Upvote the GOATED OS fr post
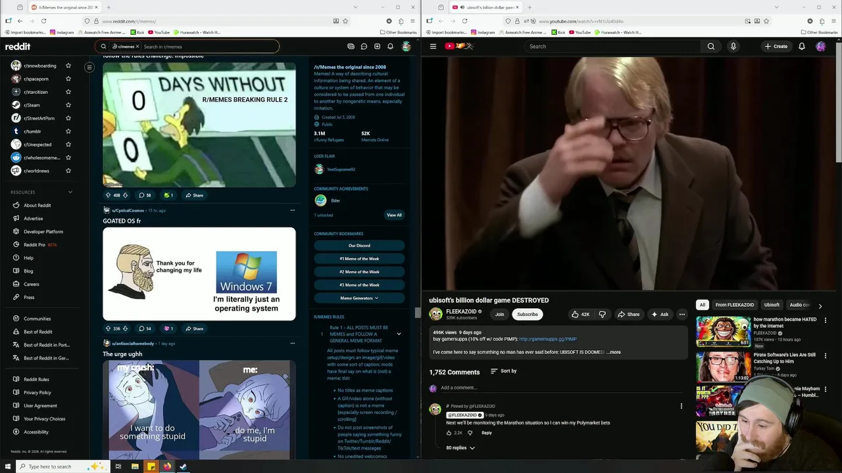 click(109, 328)
